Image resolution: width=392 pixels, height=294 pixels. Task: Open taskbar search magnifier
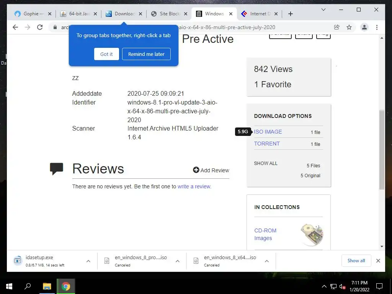28,286
